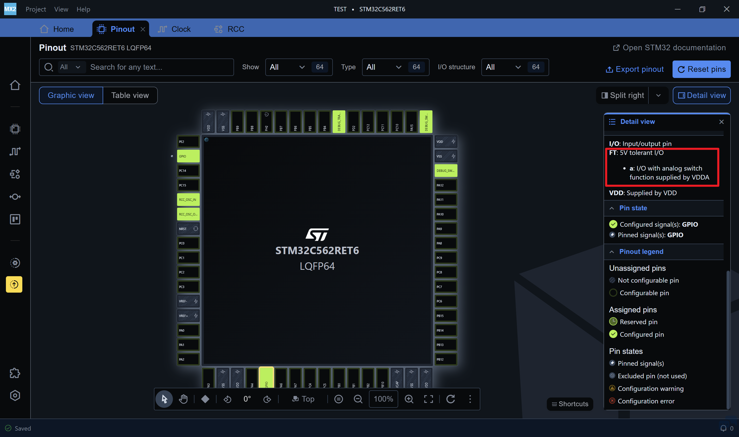Select the pointer cursor tool
The height and width of the screenshot is (437, 739).
click(164, 399)
